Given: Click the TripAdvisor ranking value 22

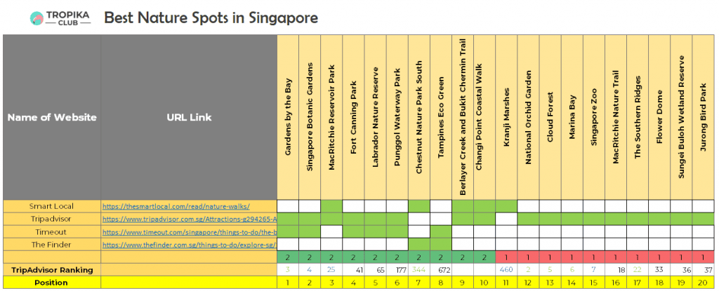Looking at the screenshot, I should [638, 270].
